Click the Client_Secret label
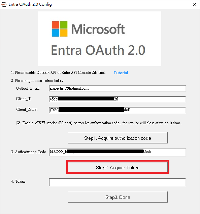200x214 pixels. [x=27, y=110]
